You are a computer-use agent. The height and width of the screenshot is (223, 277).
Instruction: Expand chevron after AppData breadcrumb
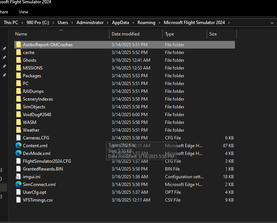[134, 23]
